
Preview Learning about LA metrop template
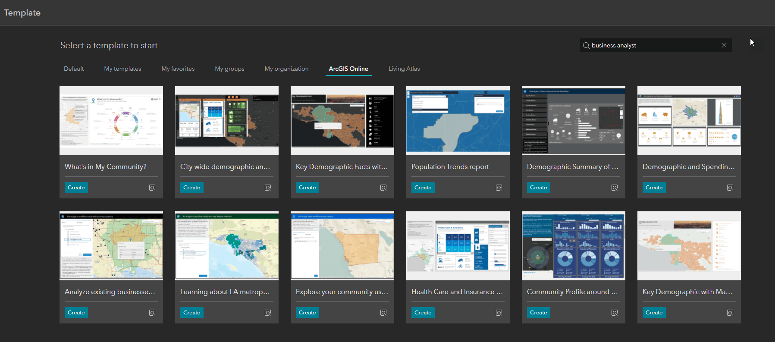(x=268, y=313)
